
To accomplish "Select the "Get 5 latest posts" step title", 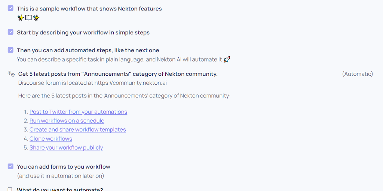I will pos(118,74).
